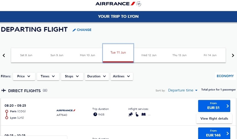Viewport: 237px width, 139px height.
Task: Change sort order from Departure time
Action: pos(183,90)
